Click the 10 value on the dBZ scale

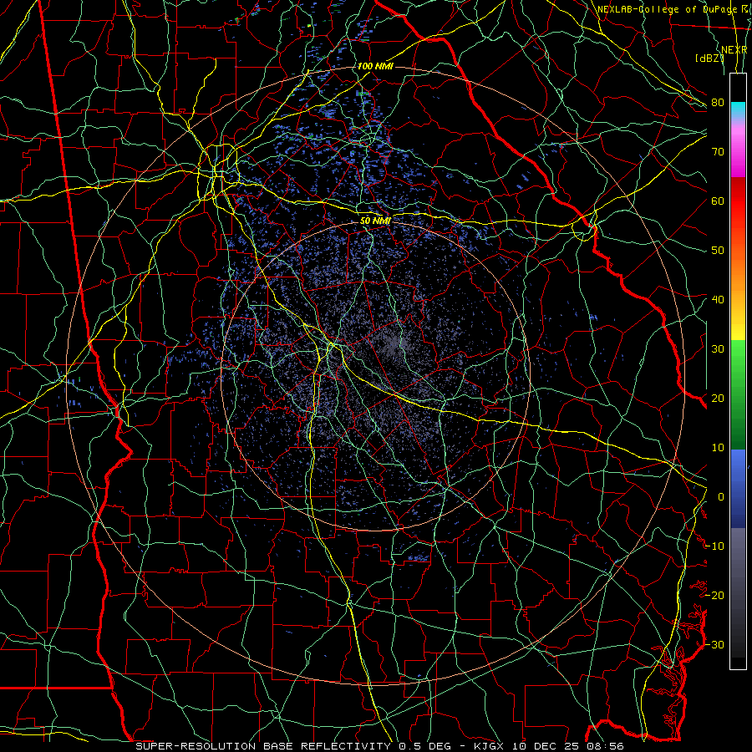click(x=718, y=448)
